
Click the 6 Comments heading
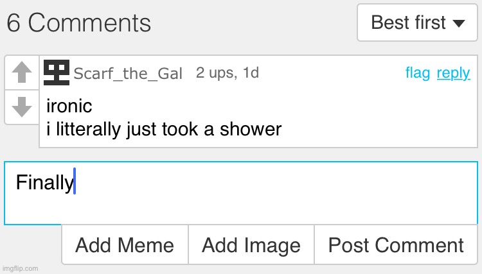tap(79, 23)
